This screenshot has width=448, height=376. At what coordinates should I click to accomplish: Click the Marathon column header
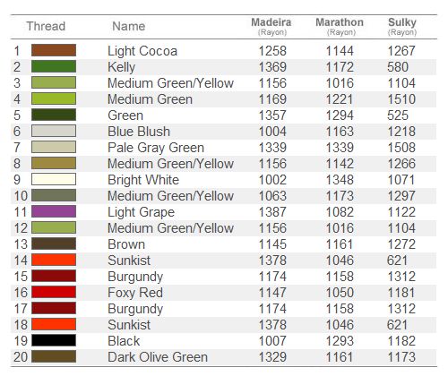click(x=340, y=27)
